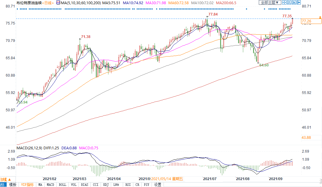
Task: Click the 77.26 current price tag
Action: (x=306, y=21)
